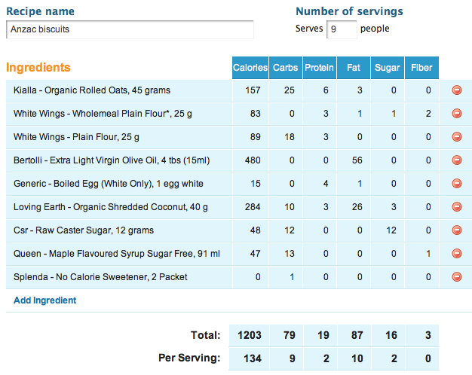The width and height of the screenshot is (472, 375).
Task: Click White Wings Wholemeal Plain Flour name
Action: tap(103, 114)
